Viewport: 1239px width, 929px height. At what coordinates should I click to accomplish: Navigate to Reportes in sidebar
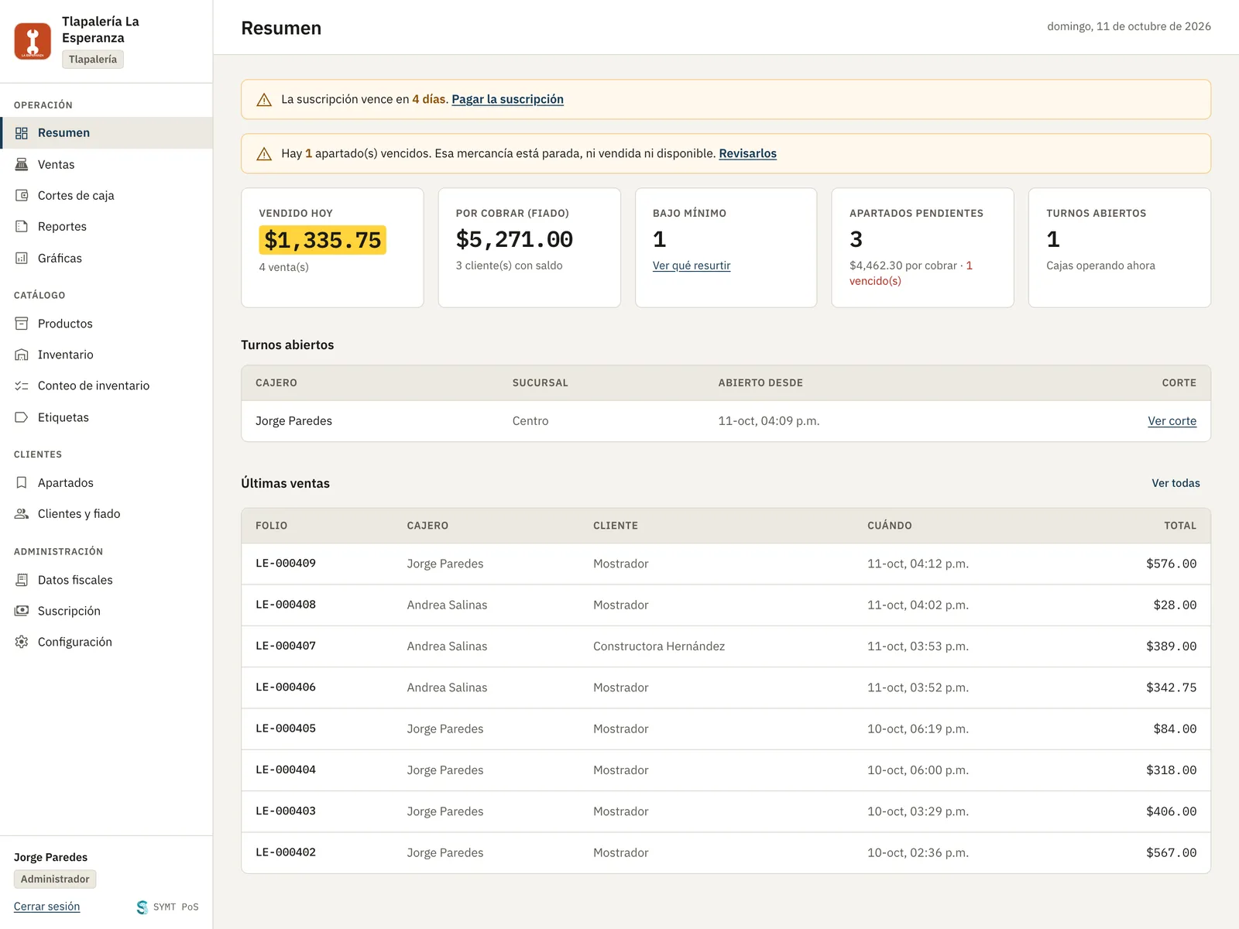(106, 226)
